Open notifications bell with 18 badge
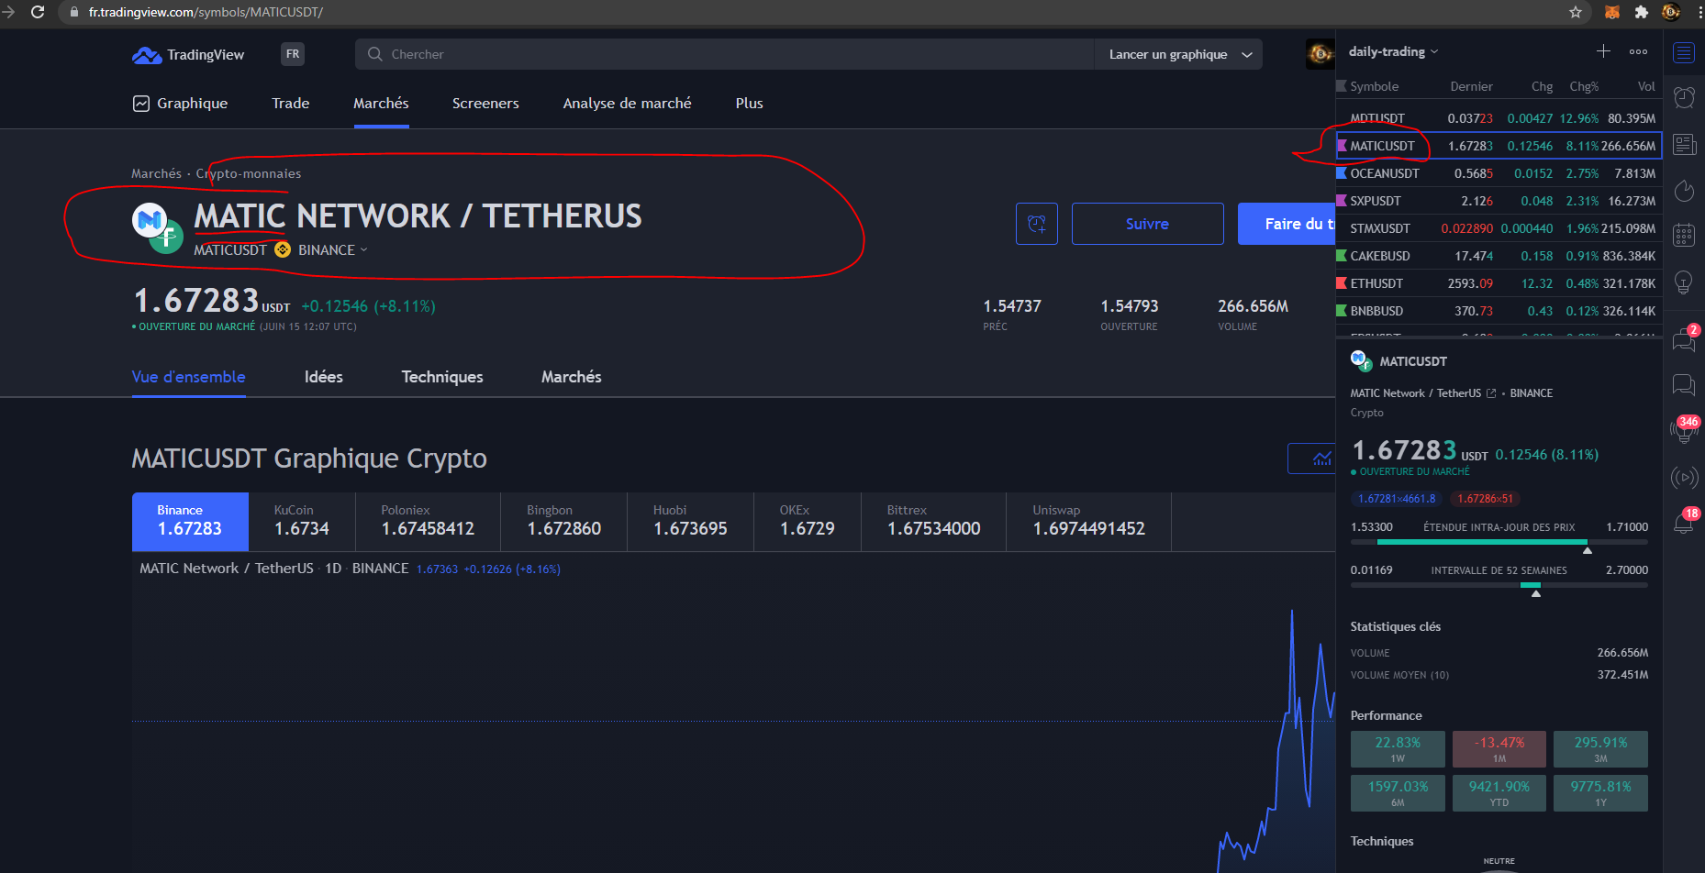This screenshot has height=873, width=1705. [x=1684, y=522]
